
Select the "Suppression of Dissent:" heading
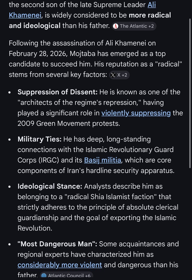[57, 92]
